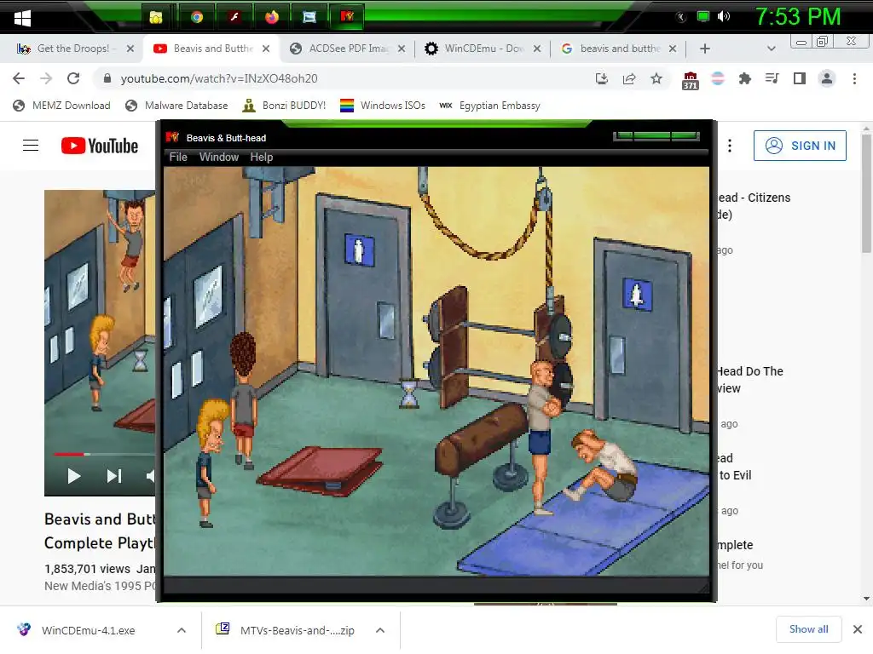Click the YouTube video progress bar
This screenshot has height=654, width=873.
pyautogui.click(x=105, y=455)
